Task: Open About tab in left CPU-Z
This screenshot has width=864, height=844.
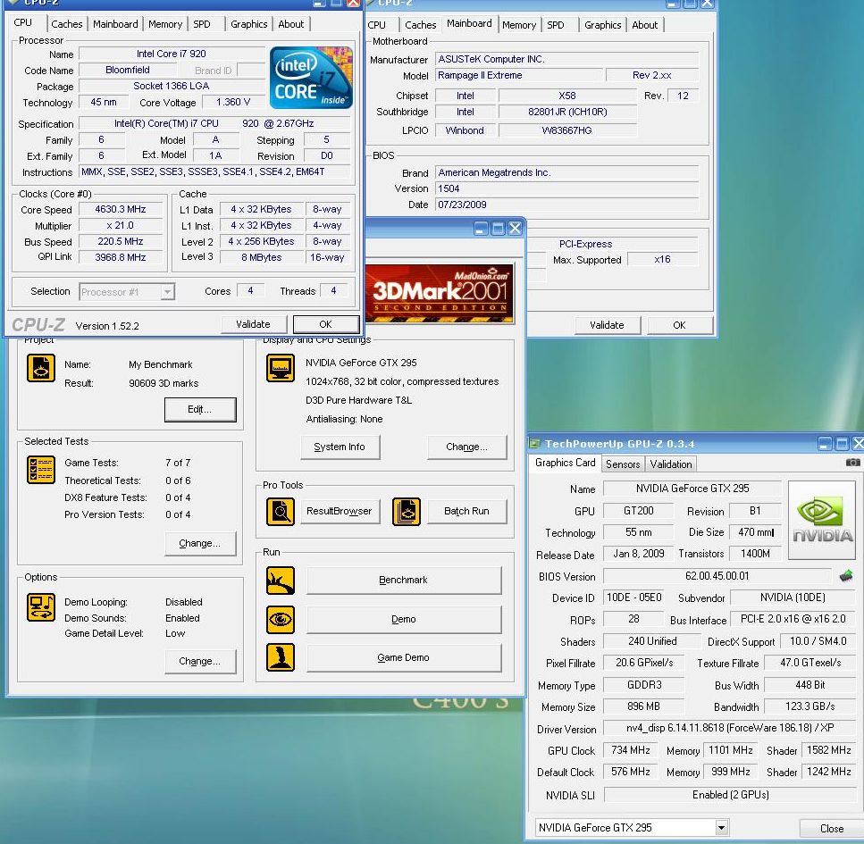Action: (x=291, y=24)
